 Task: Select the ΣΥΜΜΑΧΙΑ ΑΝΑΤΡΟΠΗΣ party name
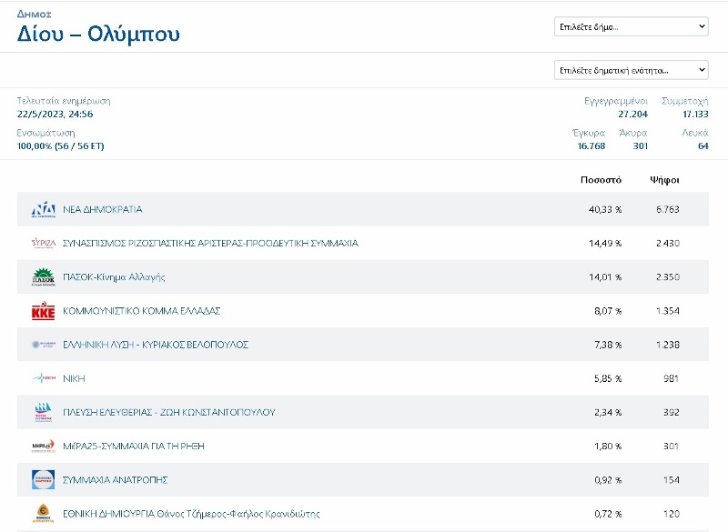click(x=116, y=479)
